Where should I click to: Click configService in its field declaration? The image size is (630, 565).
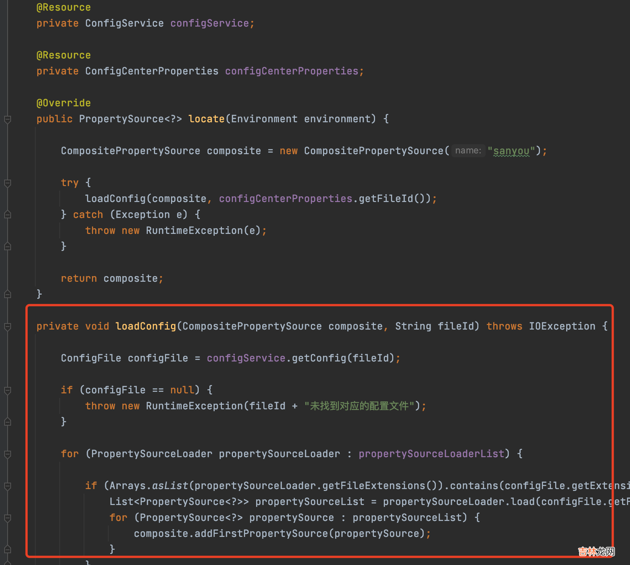click(209, 23)
